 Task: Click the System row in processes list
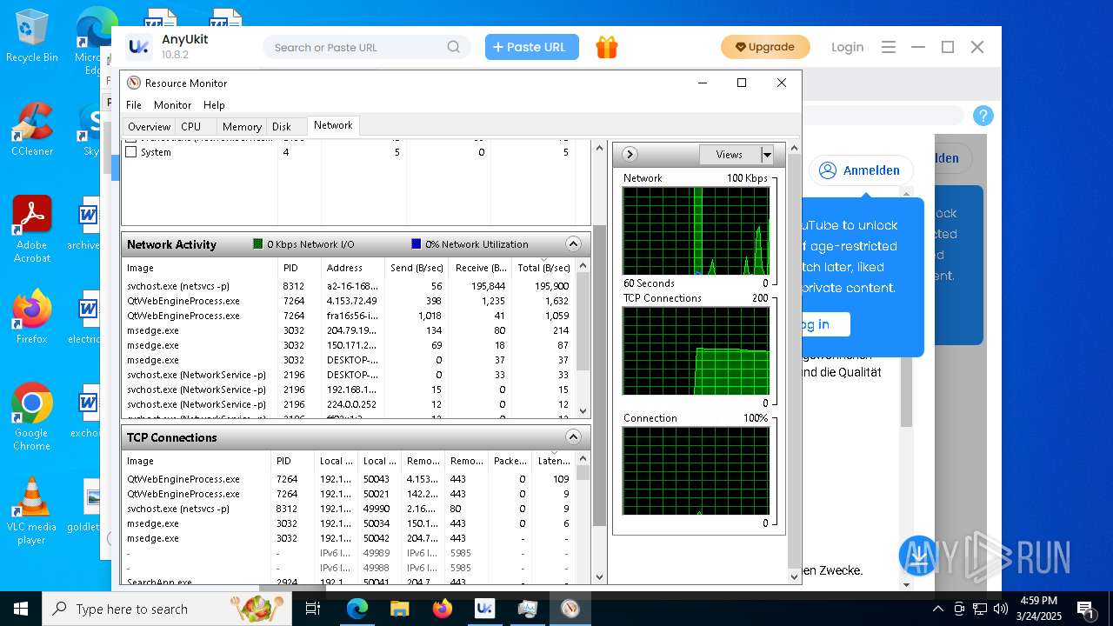pos(348,151)
